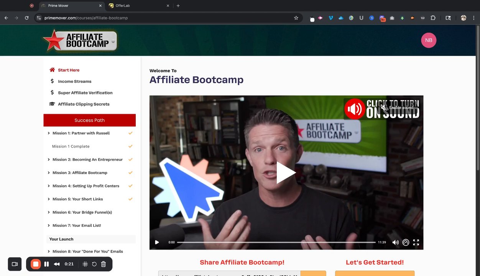This screenshot has height=276, width=480.
Task: Switch to the OfferLab browser tab
Action: (139, 6)
